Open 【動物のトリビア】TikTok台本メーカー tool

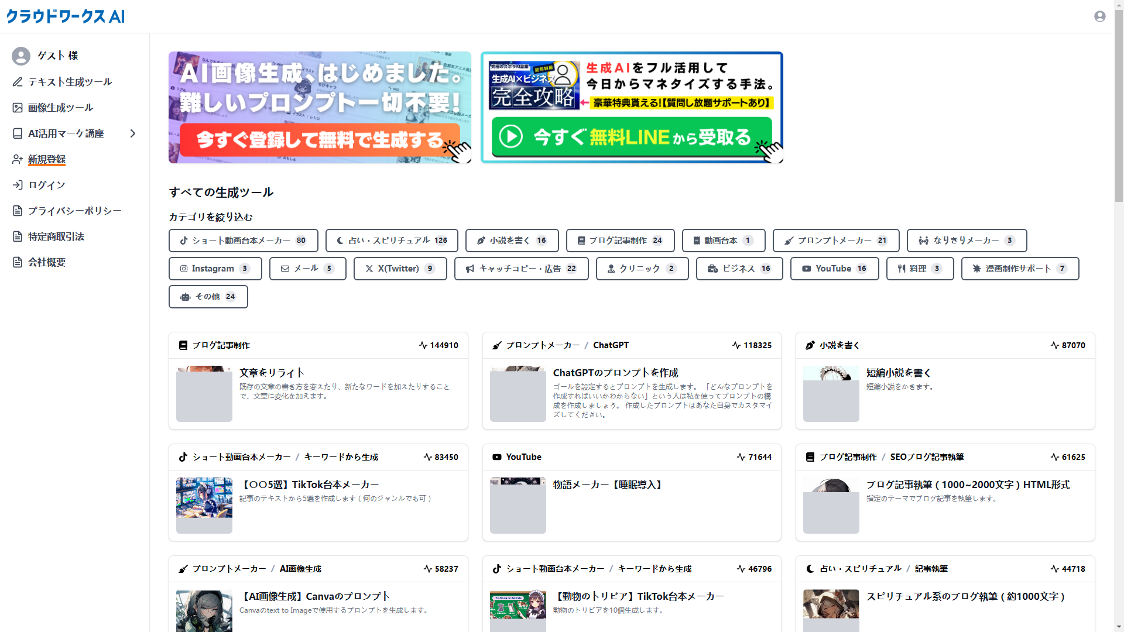pos(639,596)
